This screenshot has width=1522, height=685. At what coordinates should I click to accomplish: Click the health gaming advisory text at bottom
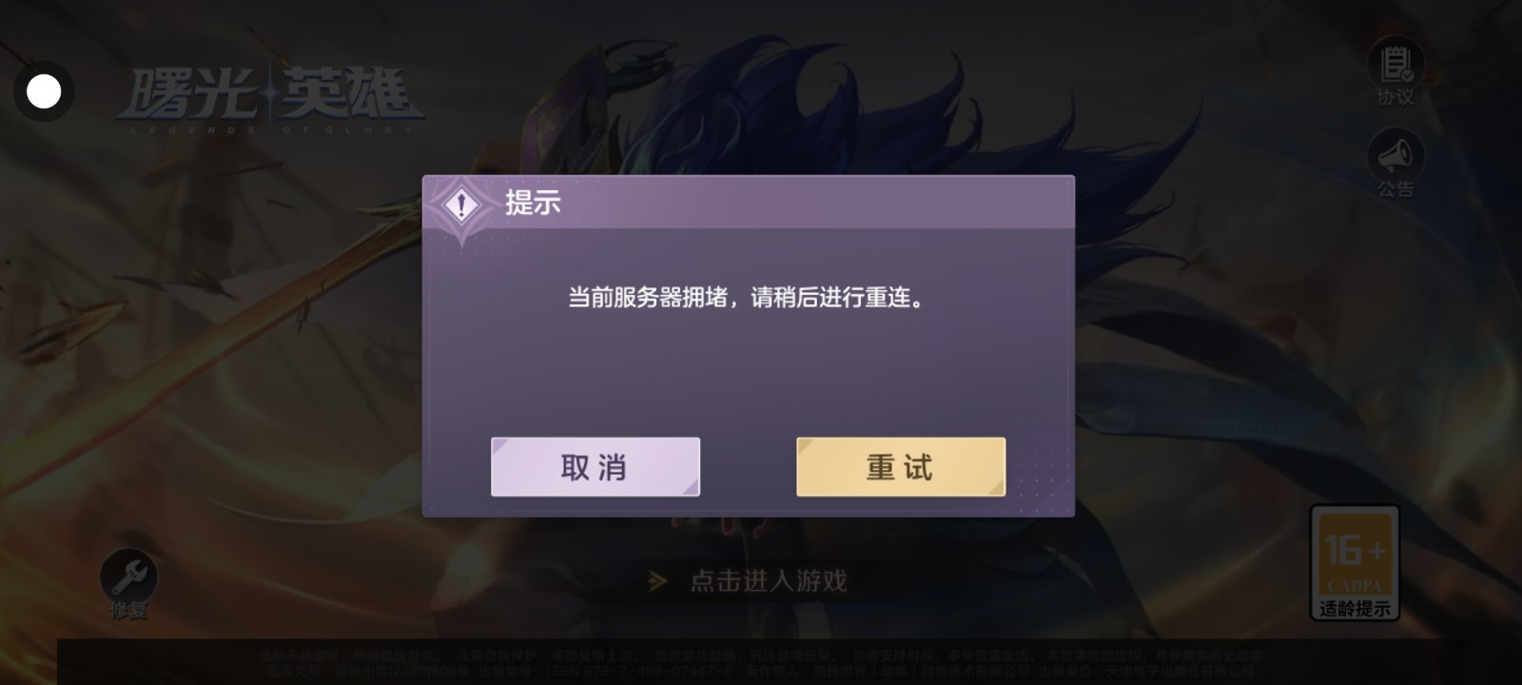761,656
